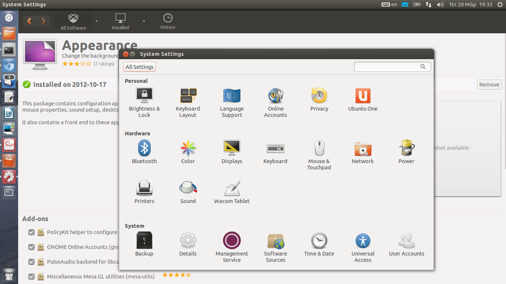Viewport: 506px width, 284px height.
Task: Uncheck the PulseAudio backend add-on checkbox
Action: (x=31, y=262)
